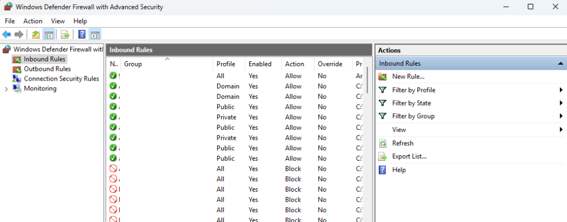The width and height of the screenshot is (567, 222).
Task: Open the Help menu in menu bar
Action: 80,22
